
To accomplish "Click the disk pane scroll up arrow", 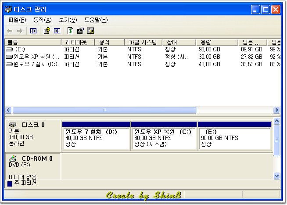I will tap(277, 121).
